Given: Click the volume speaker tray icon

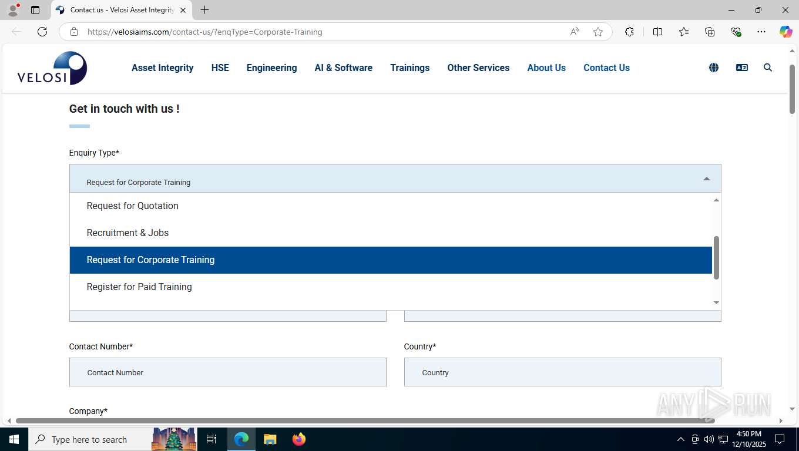Looking at the screenshot, I should (x=709, y=439).
